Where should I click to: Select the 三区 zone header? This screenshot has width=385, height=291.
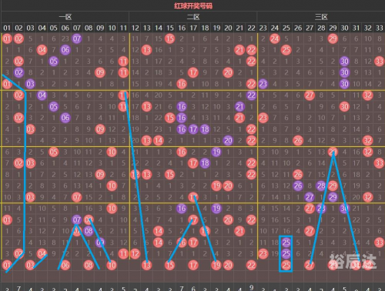[x=321, y=17]
